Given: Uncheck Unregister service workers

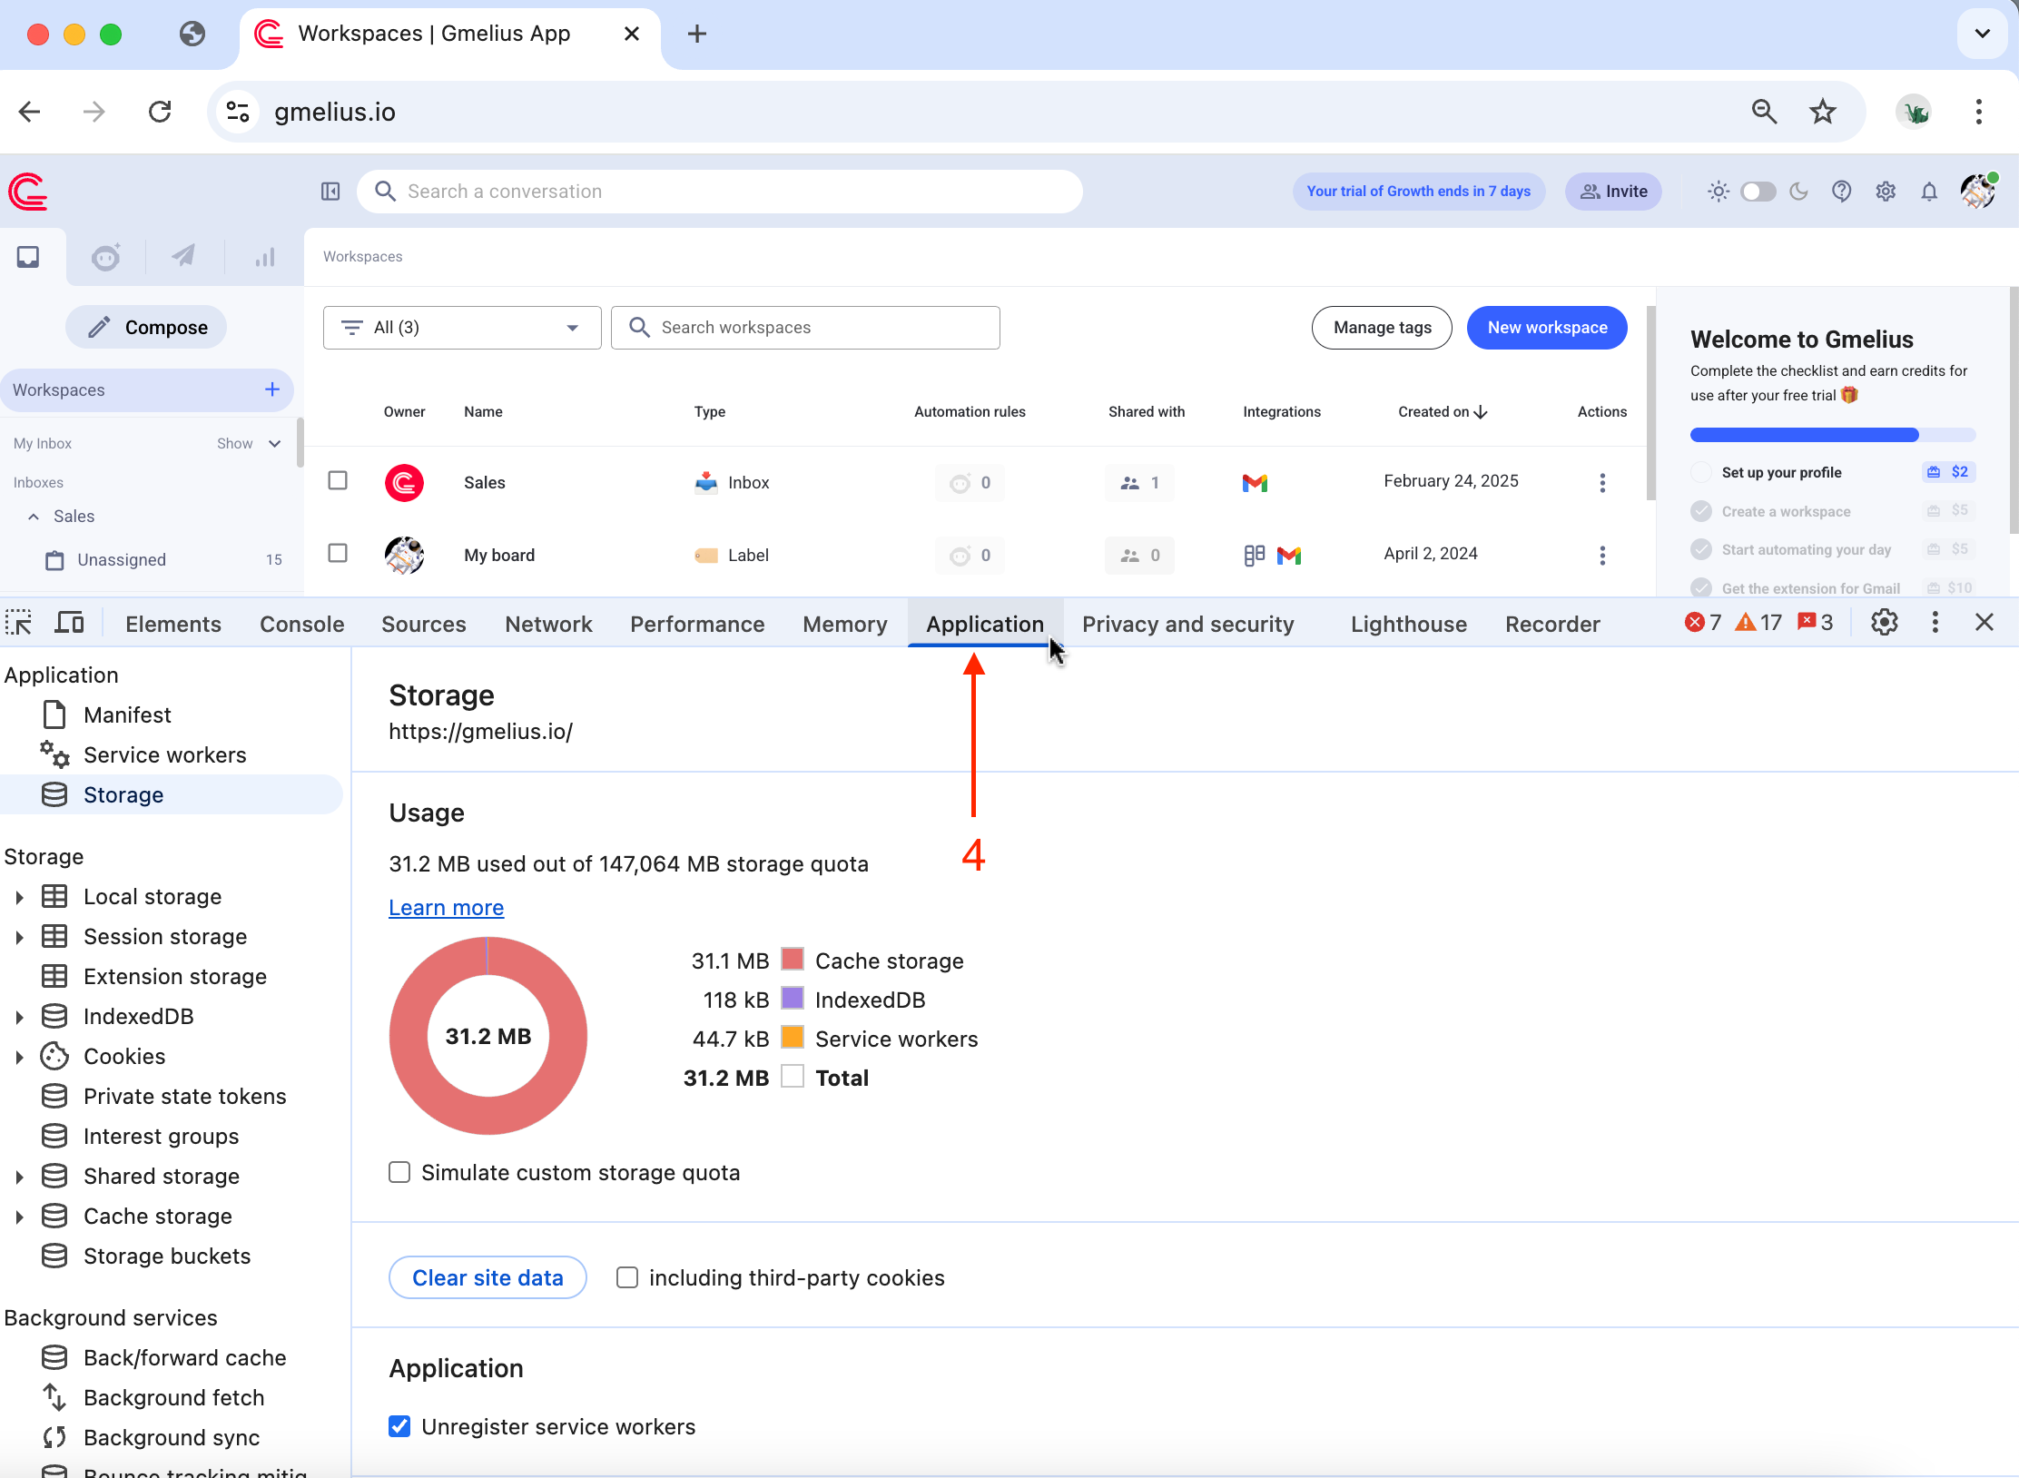Looking at the screenshot, I should tap(399, 1426).
